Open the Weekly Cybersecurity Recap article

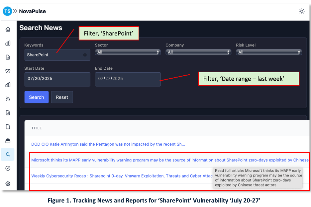point(122,176)
